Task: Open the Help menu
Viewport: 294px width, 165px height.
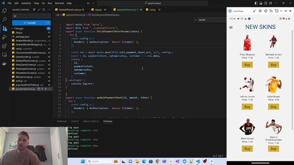Action: point(69,3)
